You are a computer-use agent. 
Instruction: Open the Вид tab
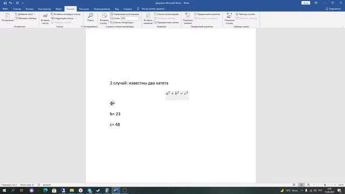117,9
